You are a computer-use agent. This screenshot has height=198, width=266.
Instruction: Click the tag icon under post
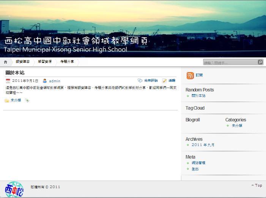click(27, 101)
